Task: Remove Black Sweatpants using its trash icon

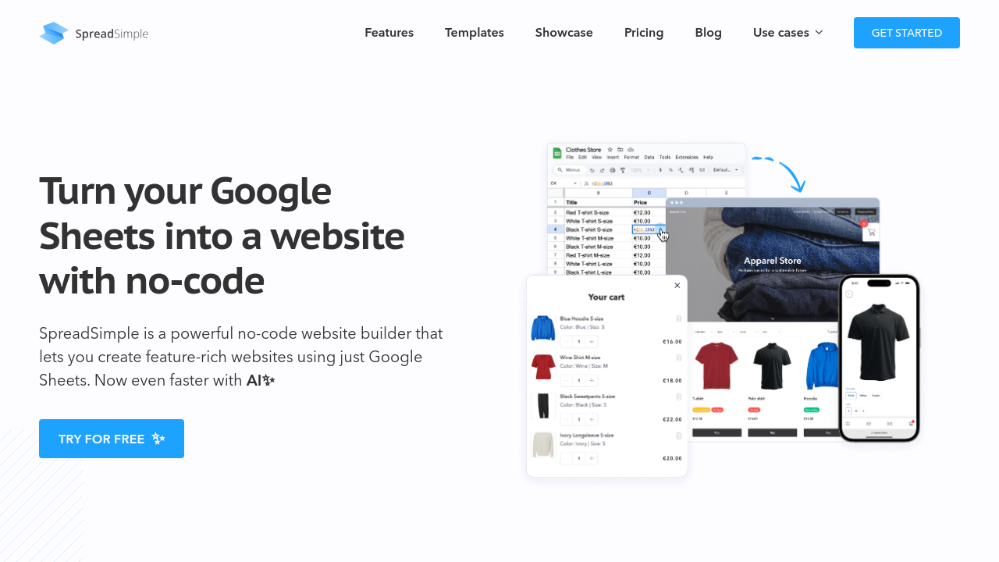Action: point(679,397)
